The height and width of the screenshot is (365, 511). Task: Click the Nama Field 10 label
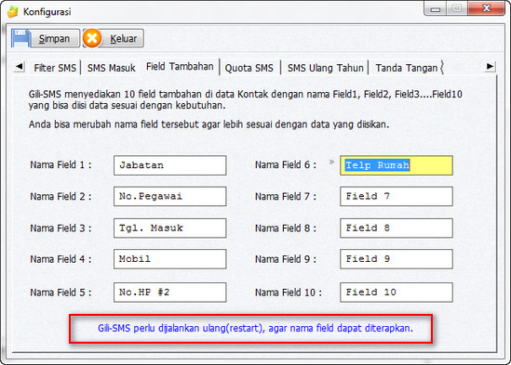(x=289, y=293)
